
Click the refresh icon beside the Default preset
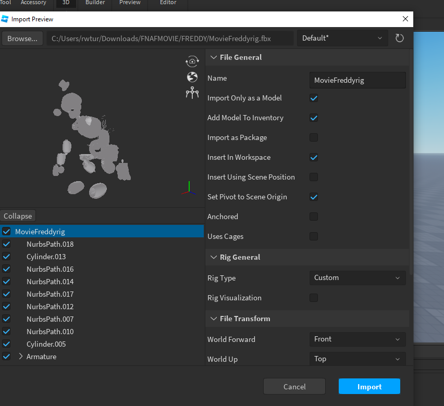399,38
